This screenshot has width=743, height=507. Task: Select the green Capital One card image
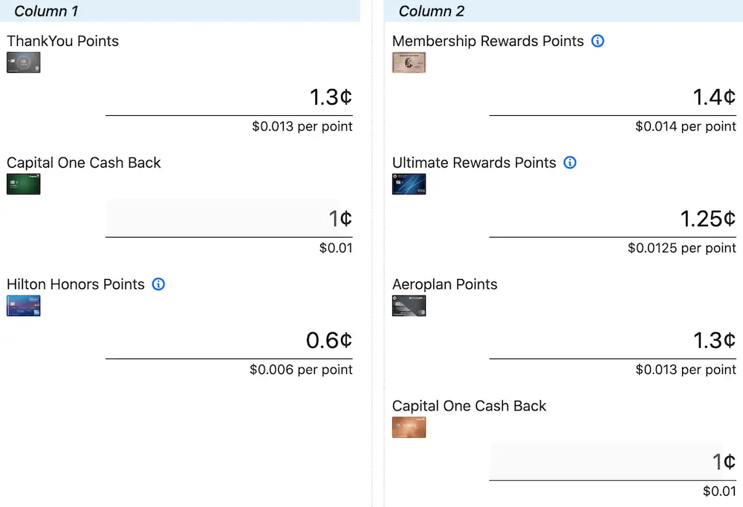click(24, 184)
